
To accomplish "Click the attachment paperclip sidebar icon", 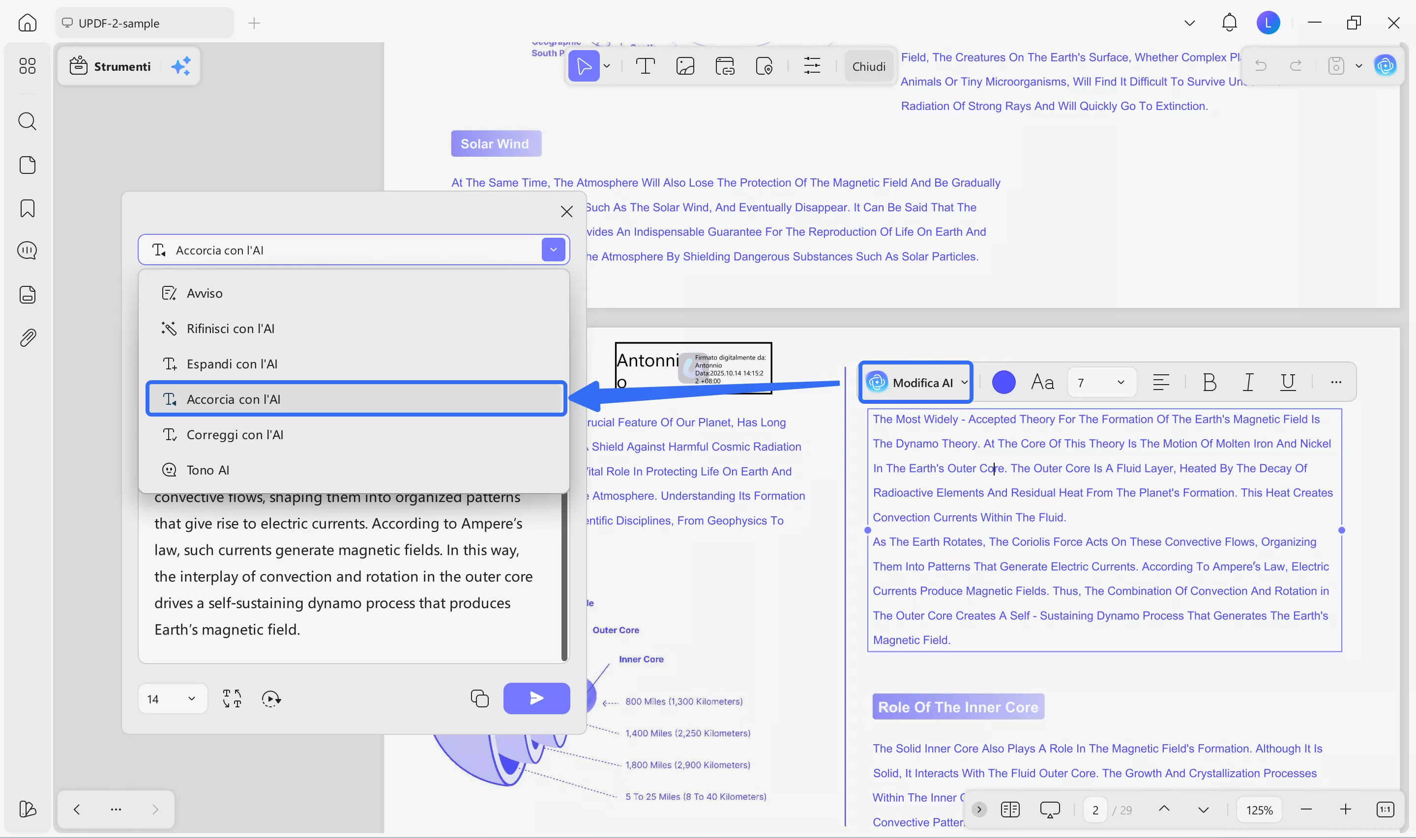I will coord(27,337).
